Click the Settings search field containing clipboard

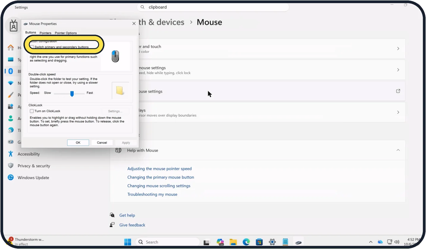click(213, 7)
